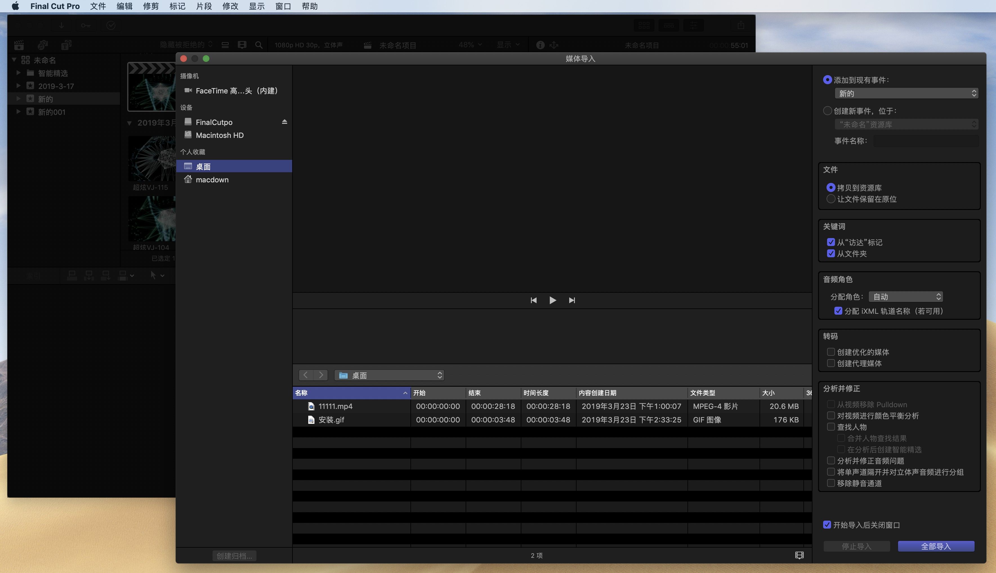Open the 48% zoom dropdown in viewer
Image resolution: width=996 pixels, height=573 pixels.
470,45
